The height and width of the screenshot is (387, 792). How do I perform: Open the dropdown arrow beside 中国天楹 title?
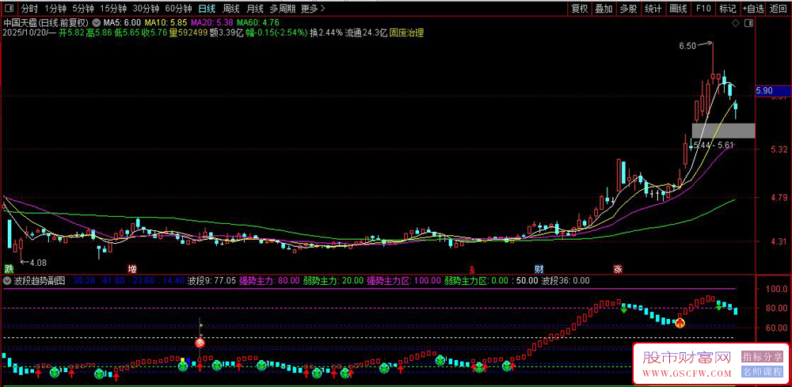(x=96, y=23)
